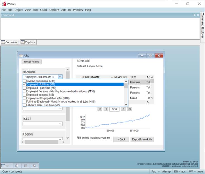205x174 pixels.
Task: Click the maximize icon on minimized ABS bar
Action: click(x=25, y=166)
